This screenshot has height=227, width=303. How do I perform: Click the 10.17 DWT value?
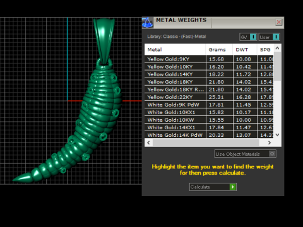pos(244,112)
